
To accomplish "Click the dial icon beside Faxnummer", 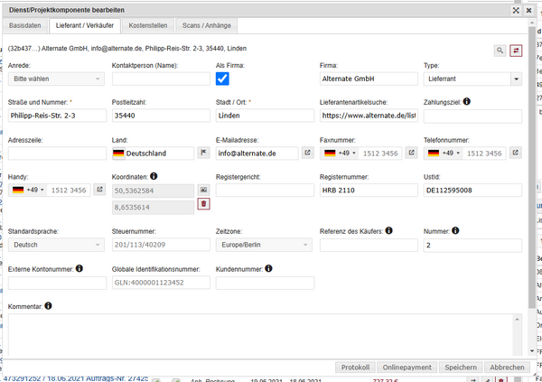I will coord(411,154).
